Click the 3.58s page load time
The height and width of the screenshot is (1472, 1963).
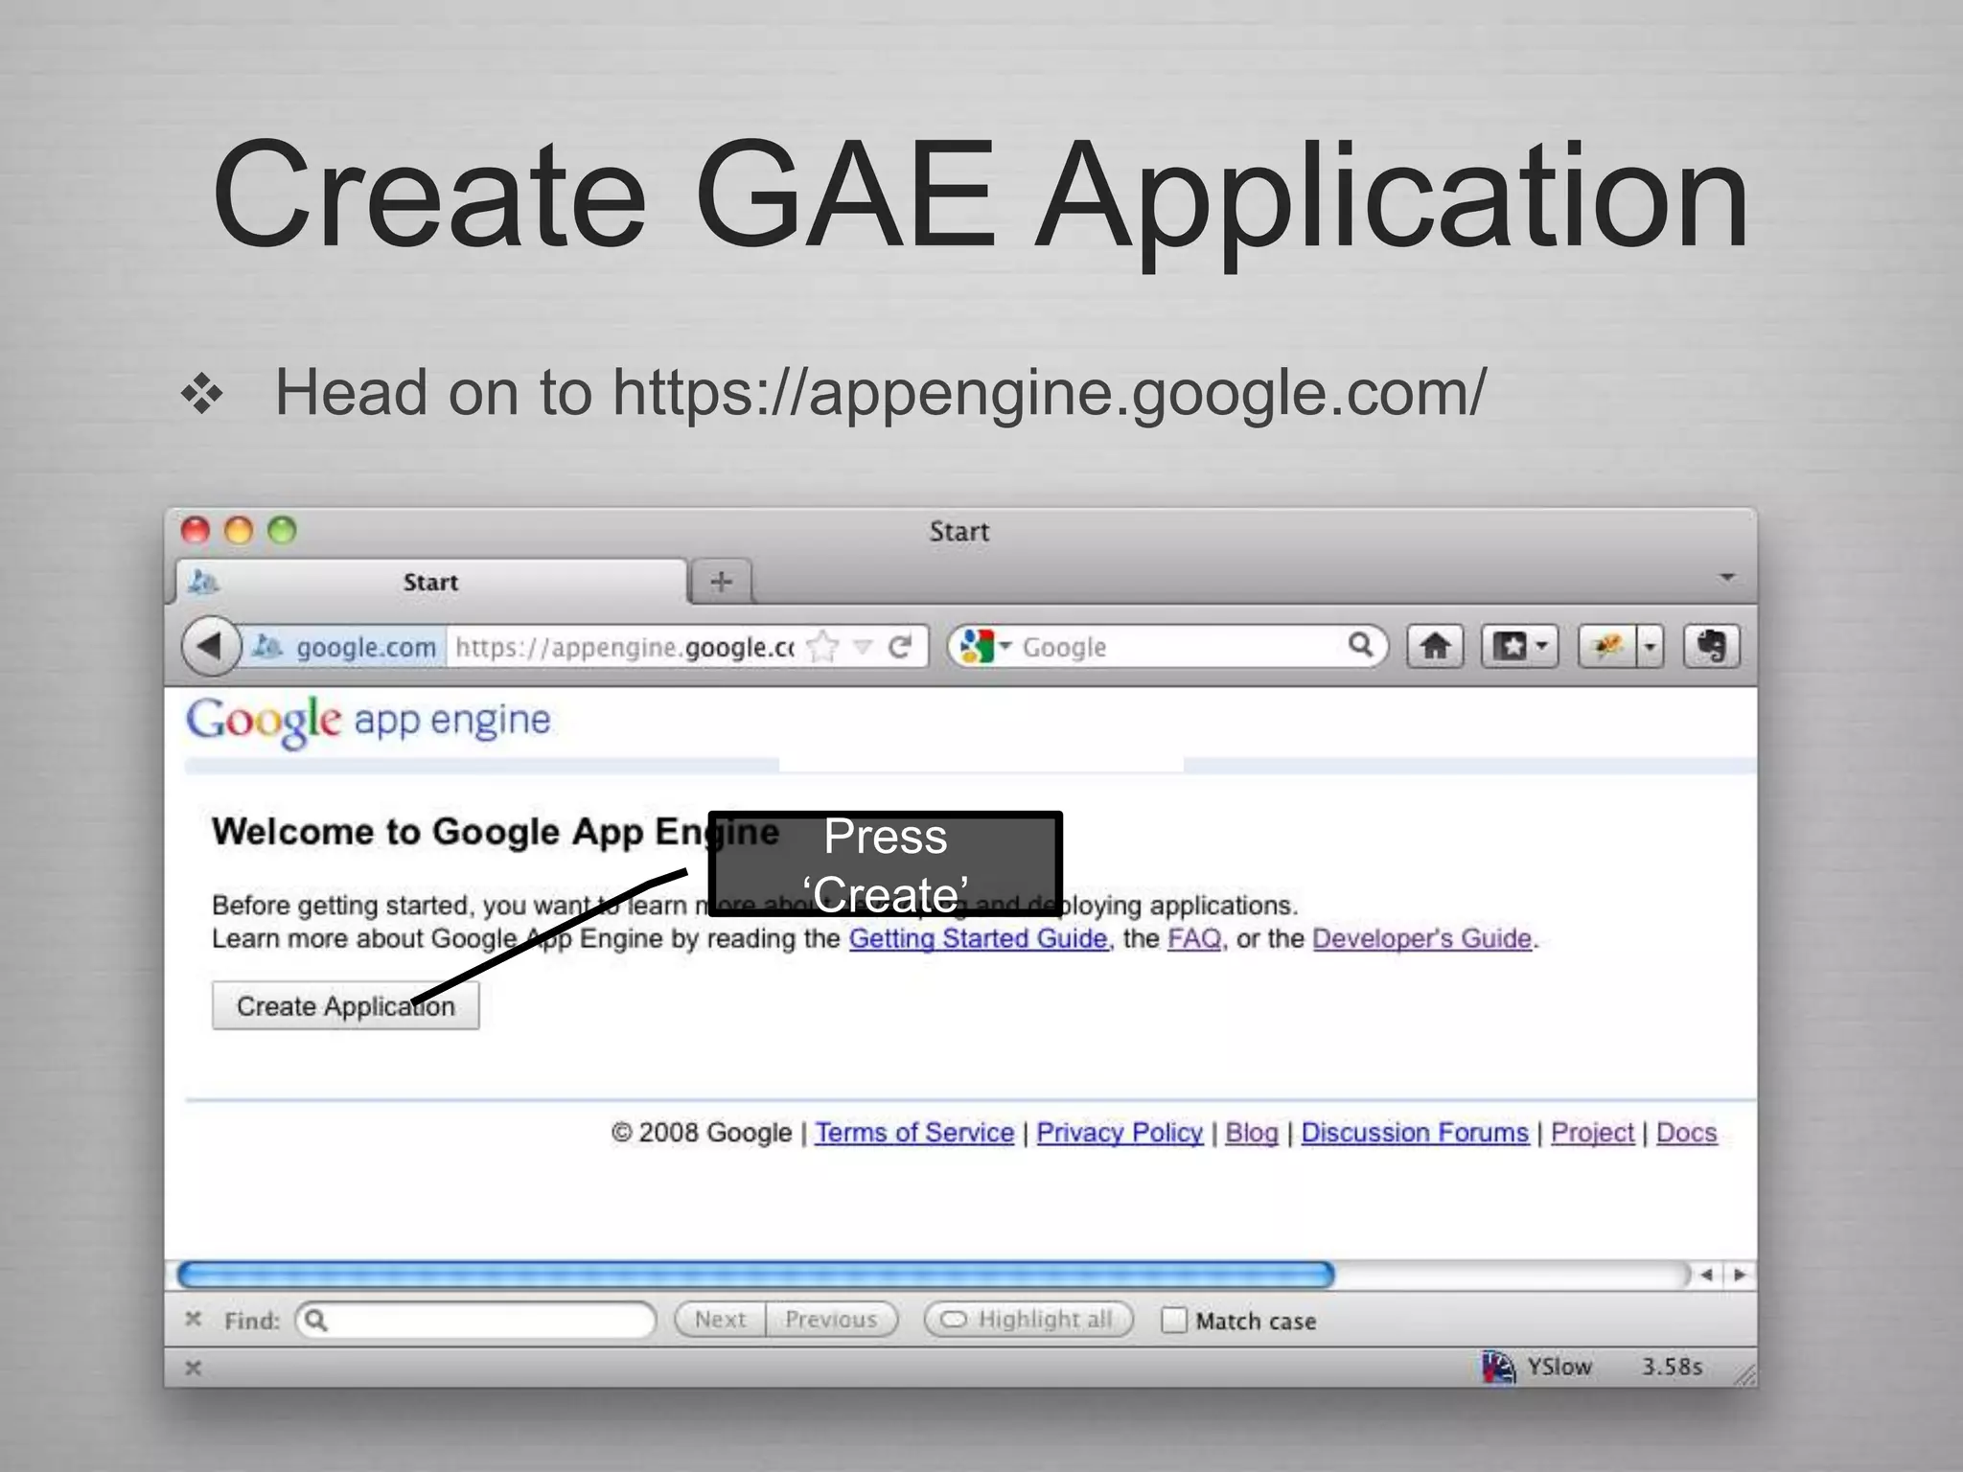[x=1672, y=1367]
